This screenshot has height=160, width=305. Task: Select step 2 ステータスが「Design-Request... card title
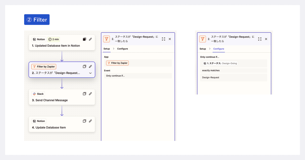pyautogui.click(x=56, y=73)
